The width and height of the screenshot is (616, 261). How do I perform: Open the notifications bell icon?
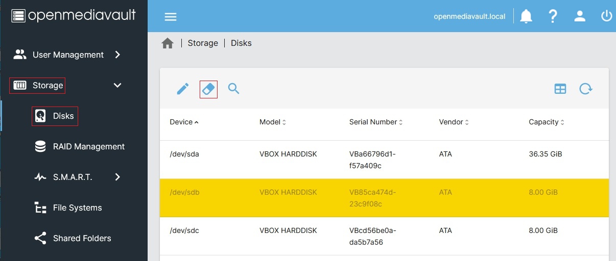[526, 16]
